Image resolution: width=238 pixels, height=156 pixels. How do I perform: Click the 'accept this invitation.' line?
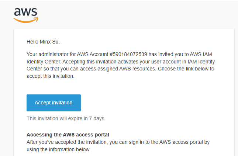(50, 76)
